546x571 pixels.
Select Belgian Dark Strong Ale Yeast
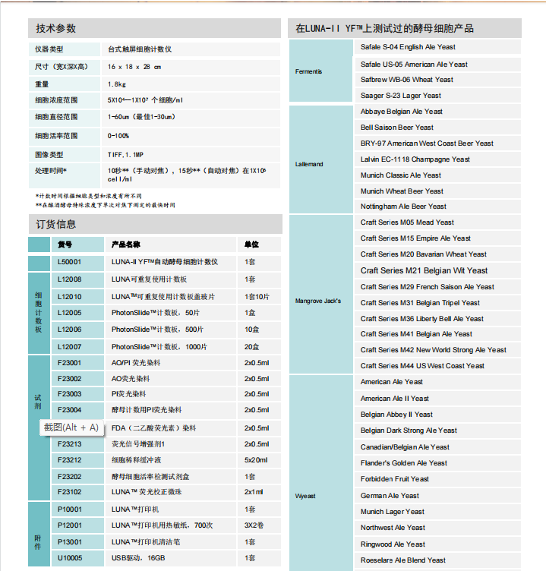409,431
